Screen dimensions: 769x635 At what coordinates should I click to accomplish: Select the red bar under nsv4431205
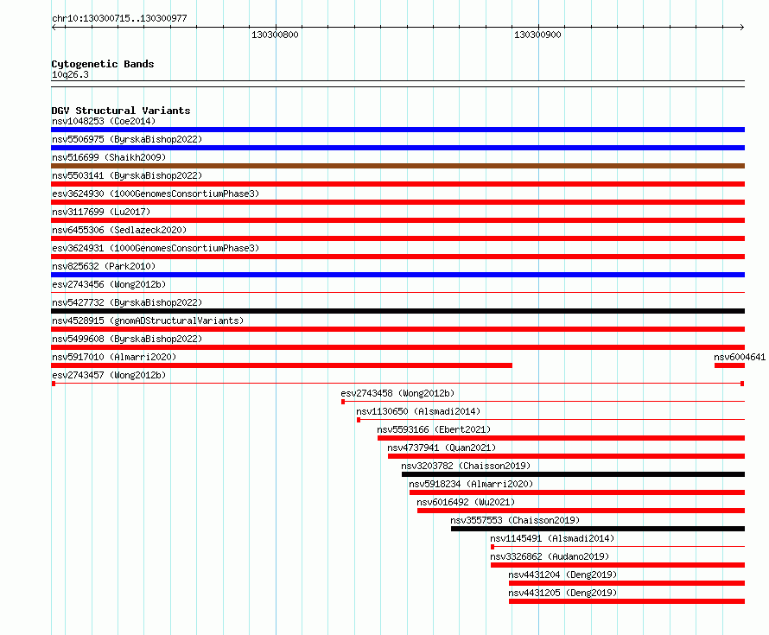(x=626, y=601)
